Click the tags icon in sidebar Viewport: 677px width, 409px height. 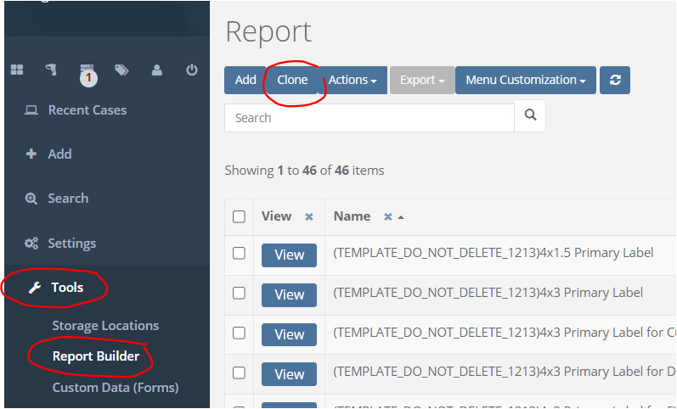[x=121, y=70]
